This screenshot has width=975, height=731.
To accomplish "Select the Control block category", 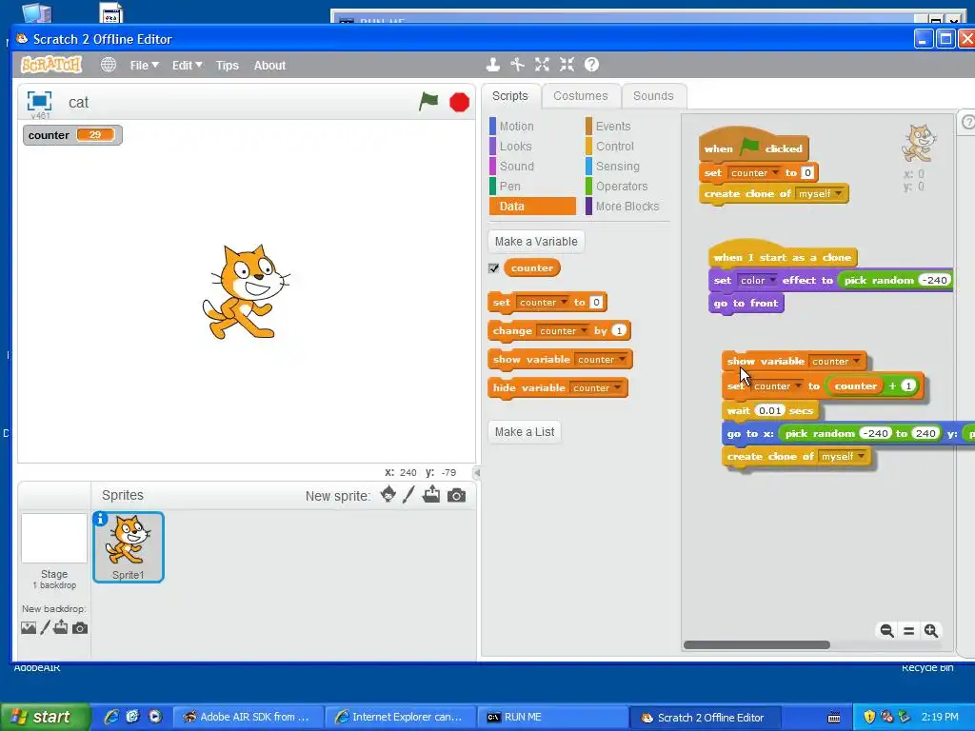I will (x=627, y=146).
